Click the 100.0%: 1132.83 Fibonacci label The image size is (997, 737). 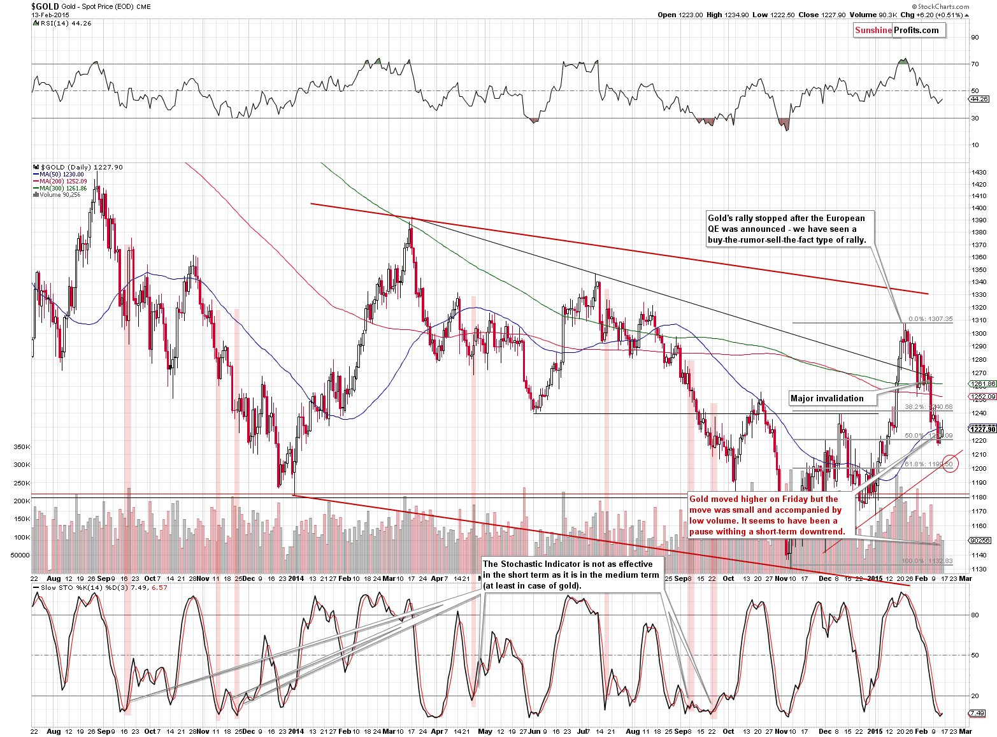pos(927,561)
